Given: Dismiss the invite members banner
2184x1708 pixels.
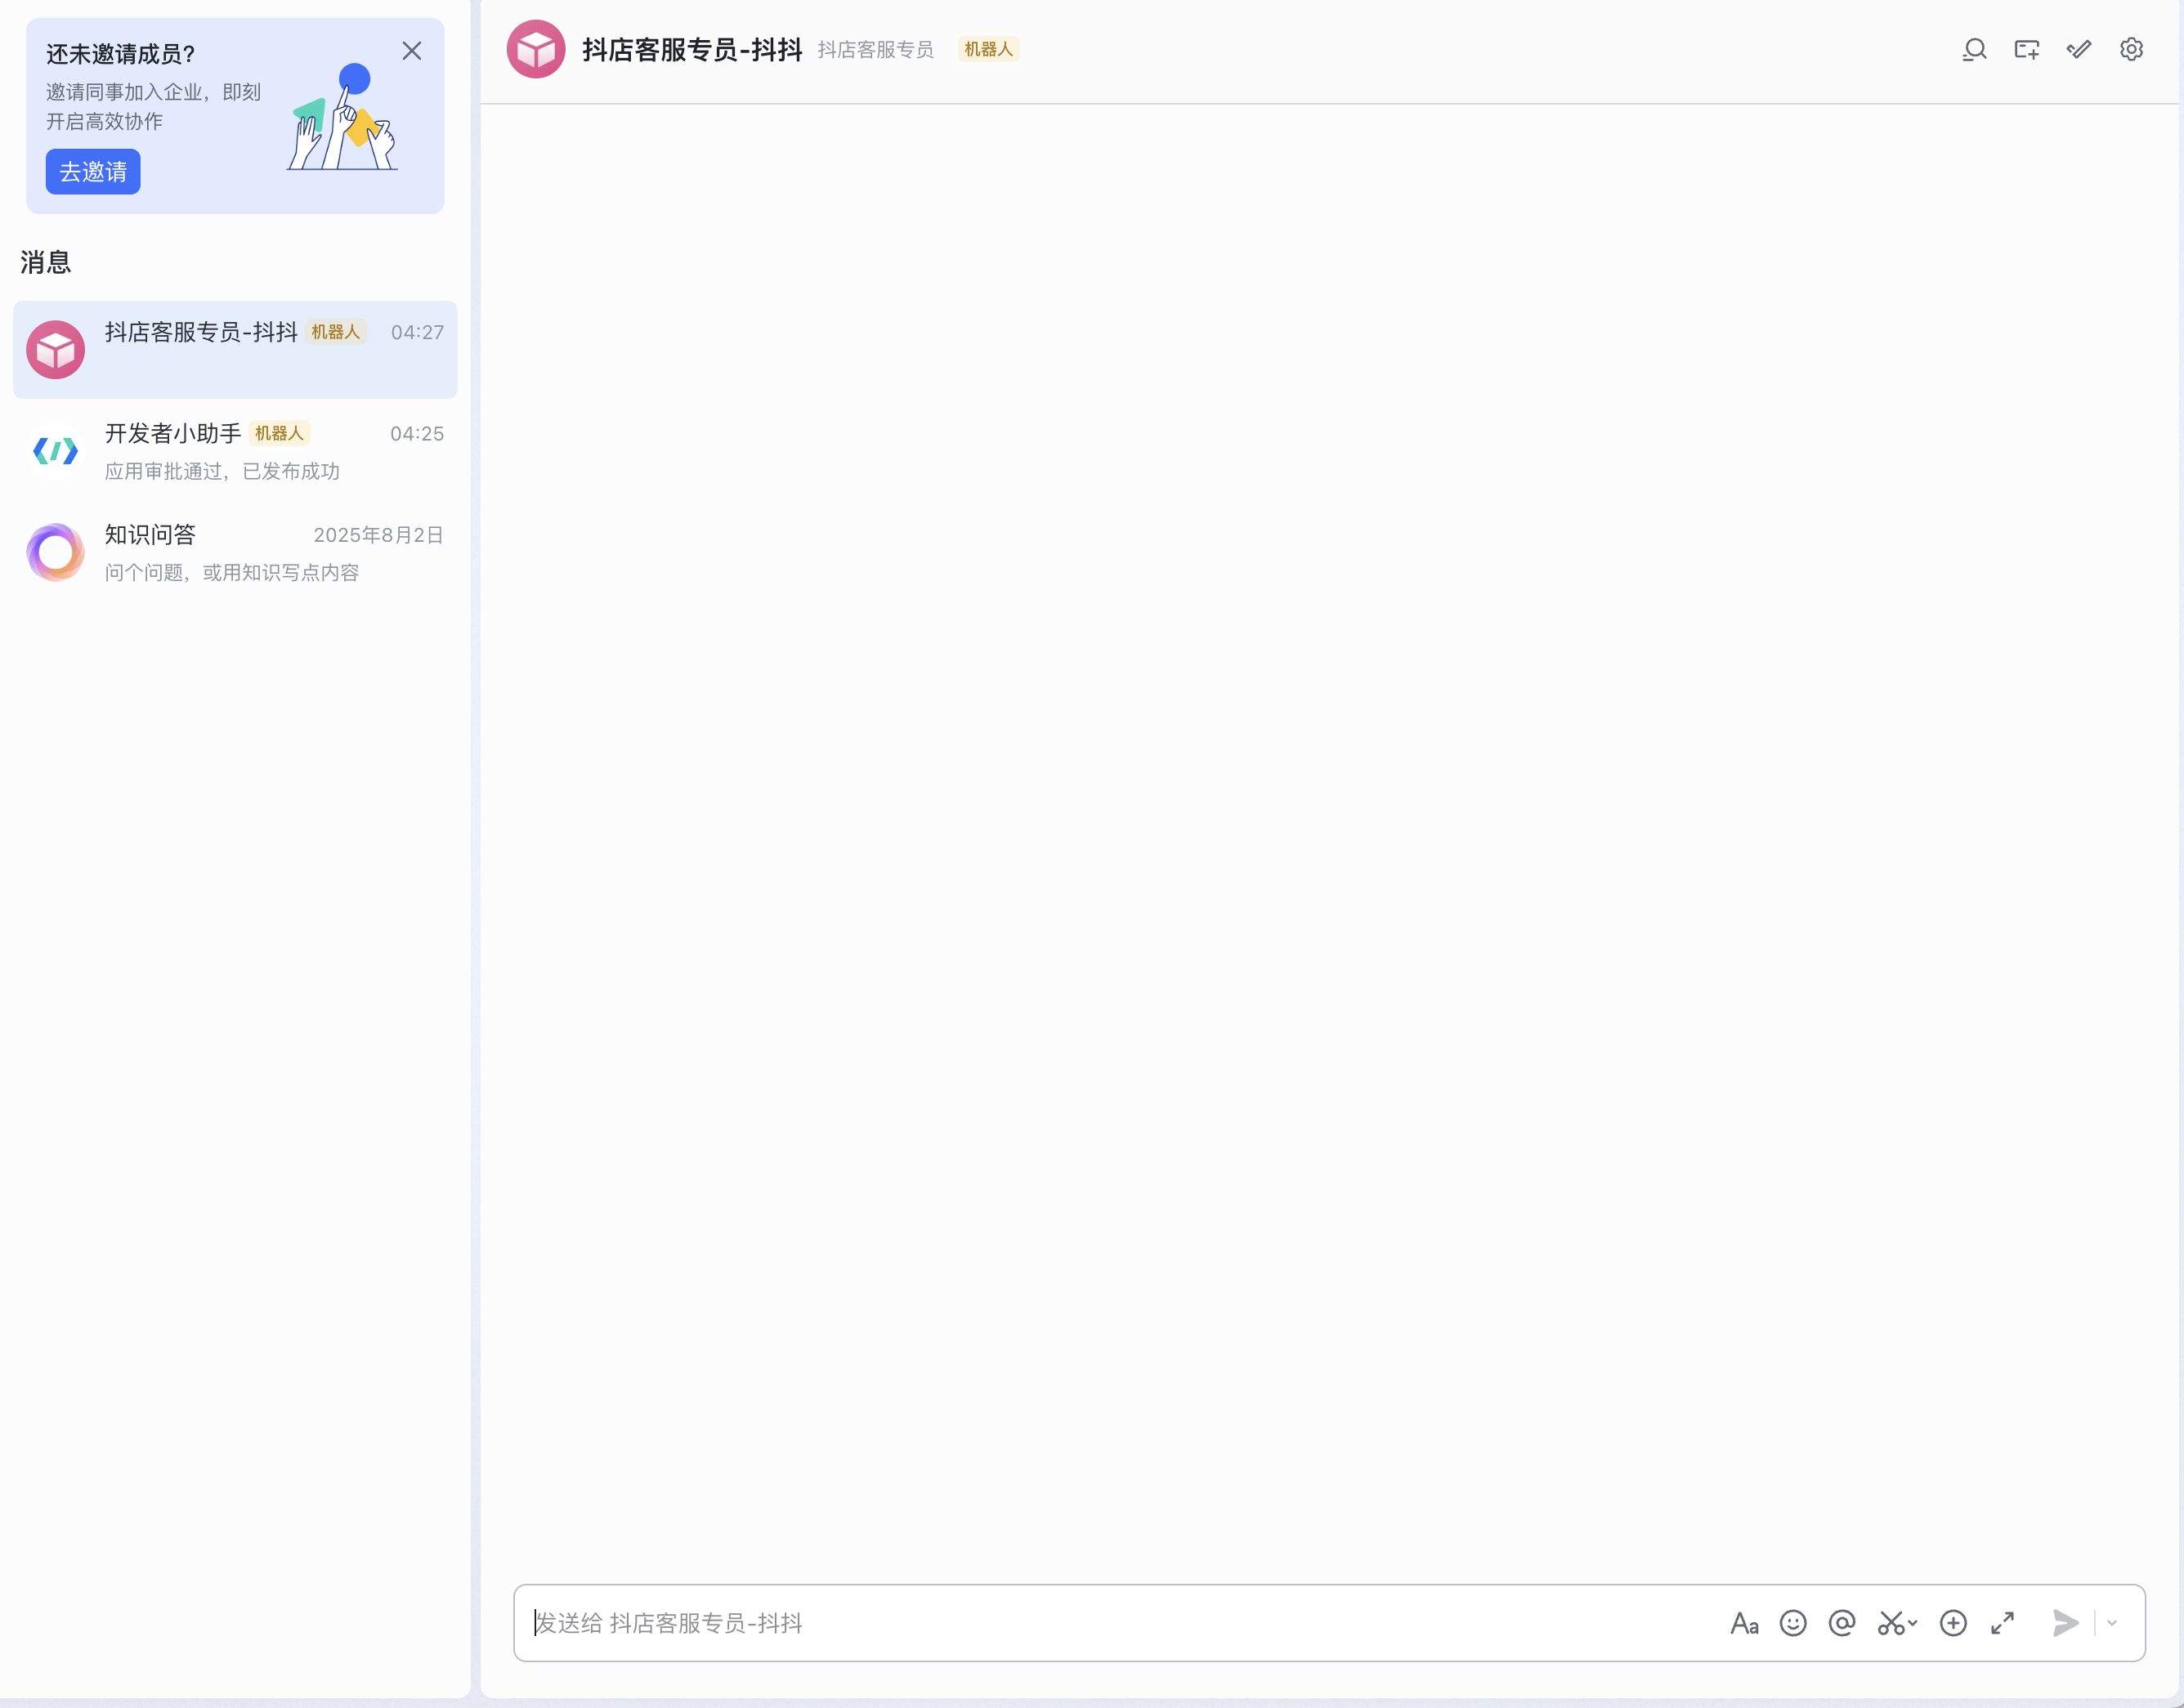Looking at the screenshot, I should coord(411,51).
